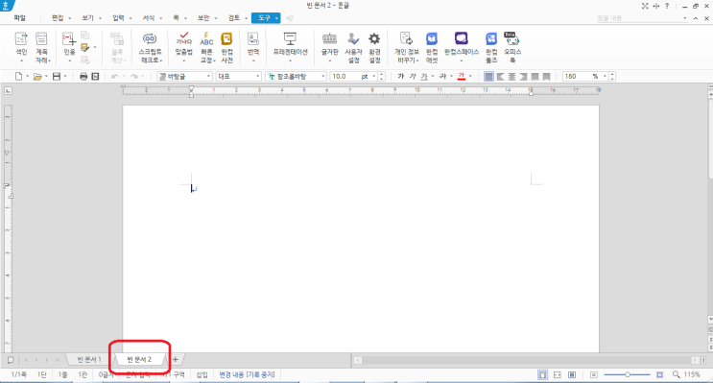Image resolution: width=713 pixels, height=383 pixels.
Task: Add a new document tab with plus
Action: tap(175, 359)
